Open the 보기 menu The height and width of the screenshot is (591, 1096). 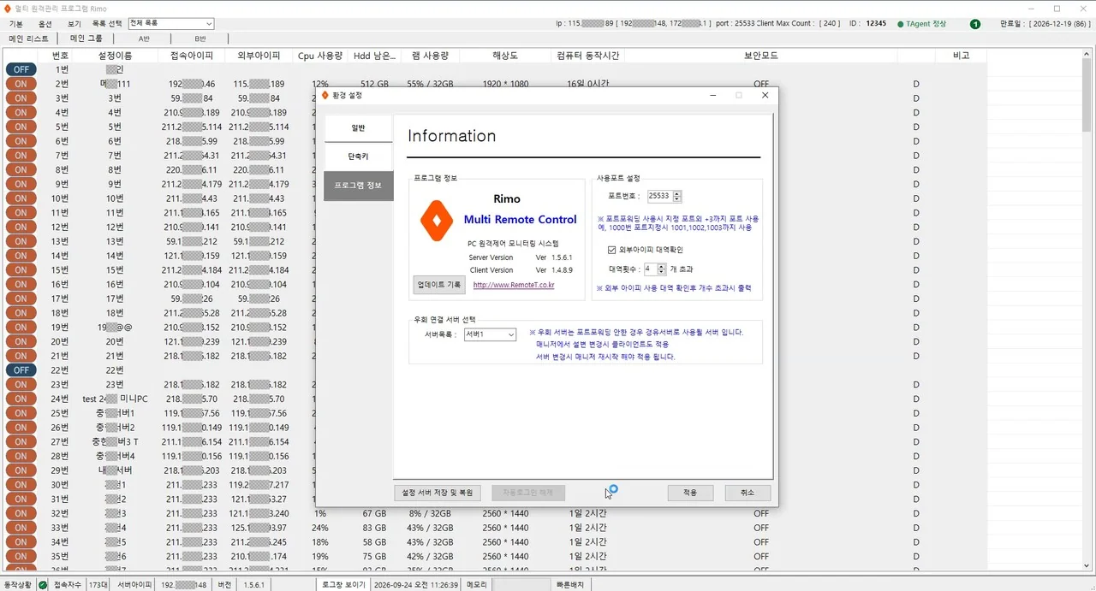(x=74, y=24)
